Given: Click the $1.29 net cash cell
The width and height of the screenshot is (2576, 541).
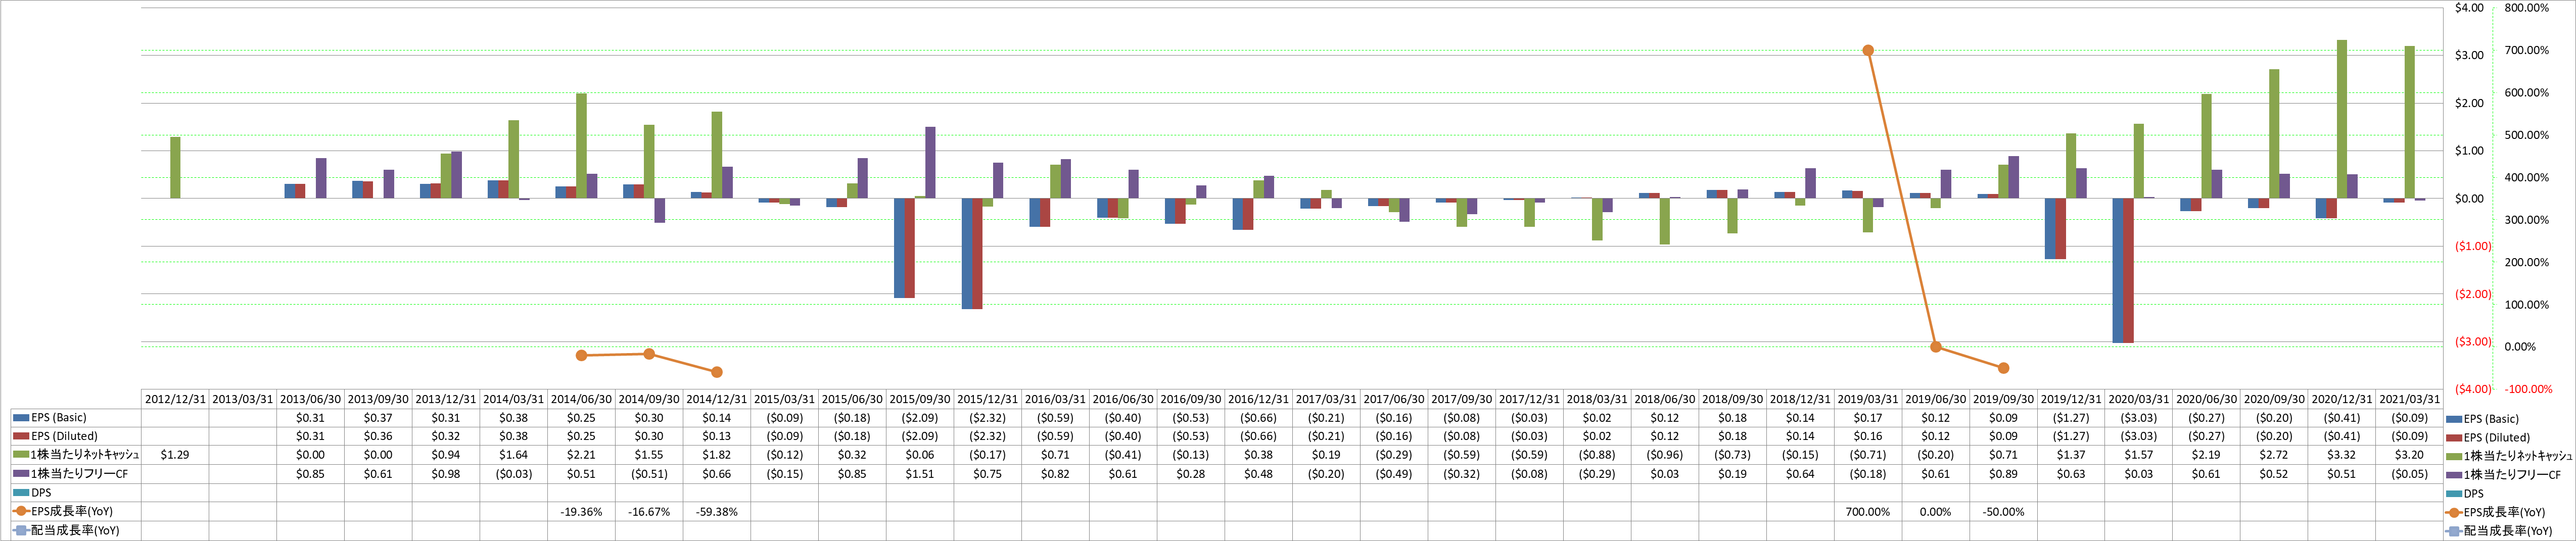Looking at the screenshot, I should 175,455.
